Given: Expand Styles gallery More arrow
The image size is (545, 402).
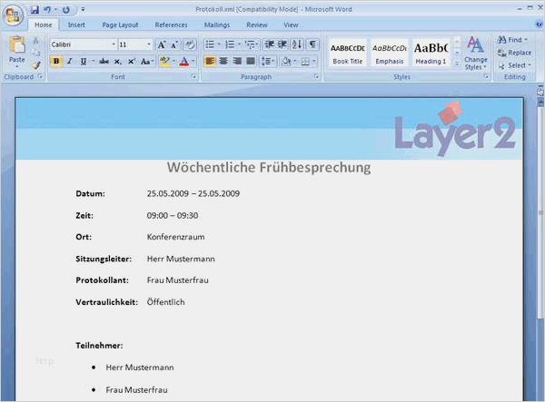Looking at the screenshot, I should click(x=458, y=64).
